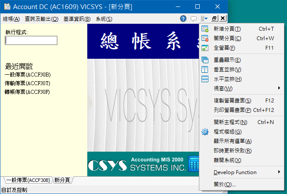Click the 最近開啟 heading text
Viewport: 287px width, 194px height.
tap(19, 66)
